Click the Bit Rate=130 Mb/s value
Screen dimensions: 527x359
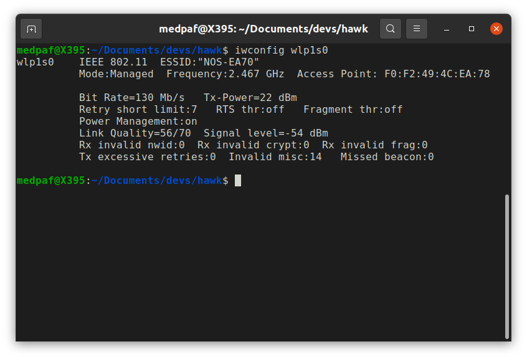(131, 98)
